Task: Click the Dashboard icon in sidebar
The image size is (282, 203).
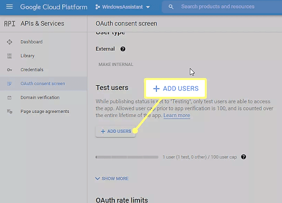Action: (10, 42)
